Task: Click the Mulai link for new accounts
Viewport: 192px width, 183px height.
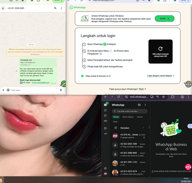Action: pos(141,89)
